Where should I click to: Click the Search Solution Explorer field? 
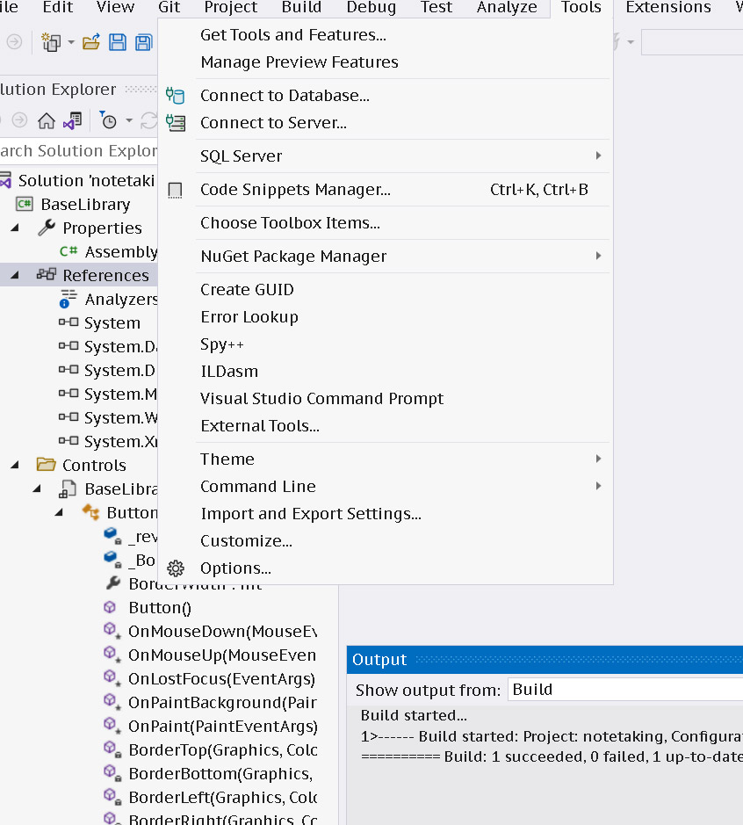(79, 151)
